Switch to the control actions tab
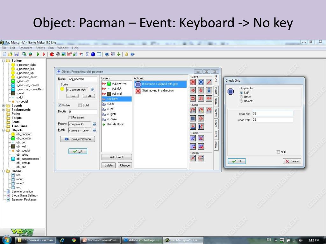 click(216, 113)
